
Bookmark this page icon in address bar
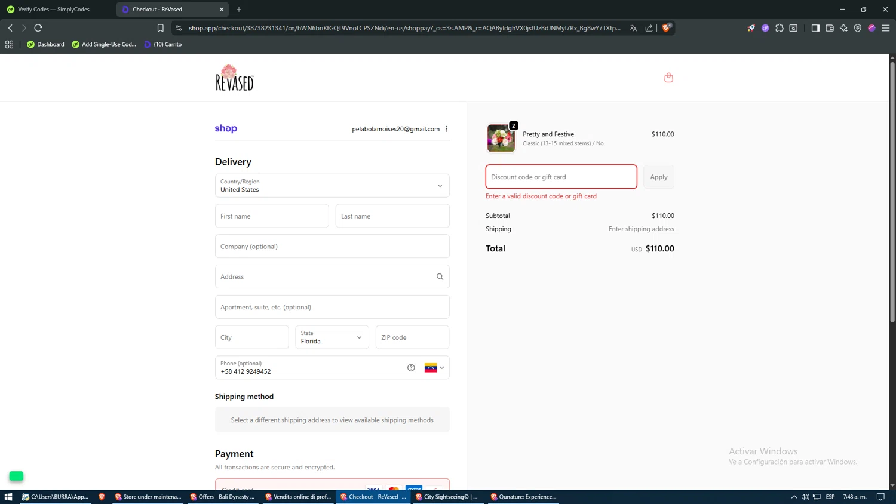point(160,28)
